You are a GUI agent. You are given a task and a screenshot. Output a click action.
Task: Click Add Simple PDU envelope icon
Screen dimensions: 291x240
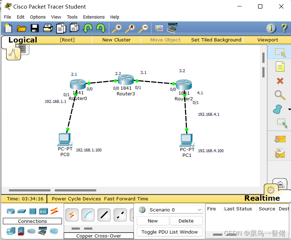point(280,139)
